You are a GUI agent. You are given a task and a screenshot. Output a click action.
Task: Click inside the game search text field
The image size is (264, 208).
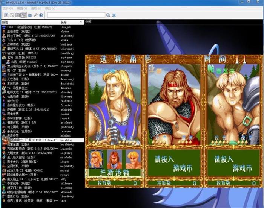[75, 15]
